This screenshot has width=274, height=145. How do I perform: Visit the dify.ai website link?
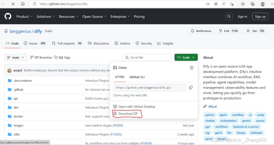click(x=212, y=106)
